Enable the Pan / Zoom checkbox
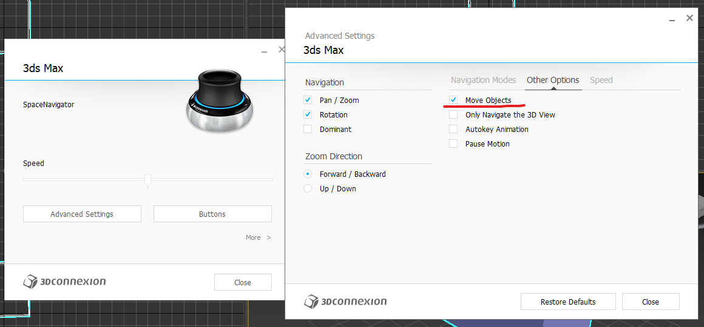Viewport: 704px width, 327px height. point(308,100)
